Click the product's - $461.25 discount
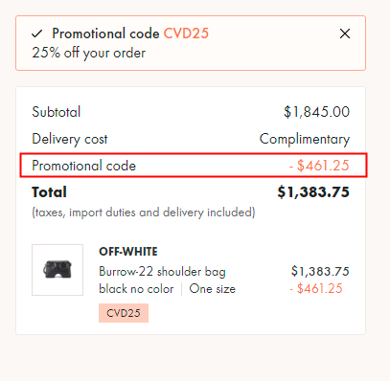390x381 pixels. tap(316, 288)
